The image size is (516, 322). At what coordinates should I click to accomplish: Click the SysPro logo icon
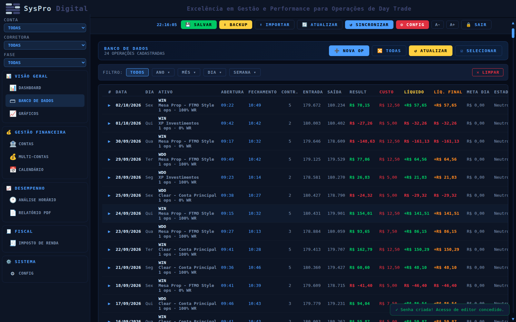13,9
